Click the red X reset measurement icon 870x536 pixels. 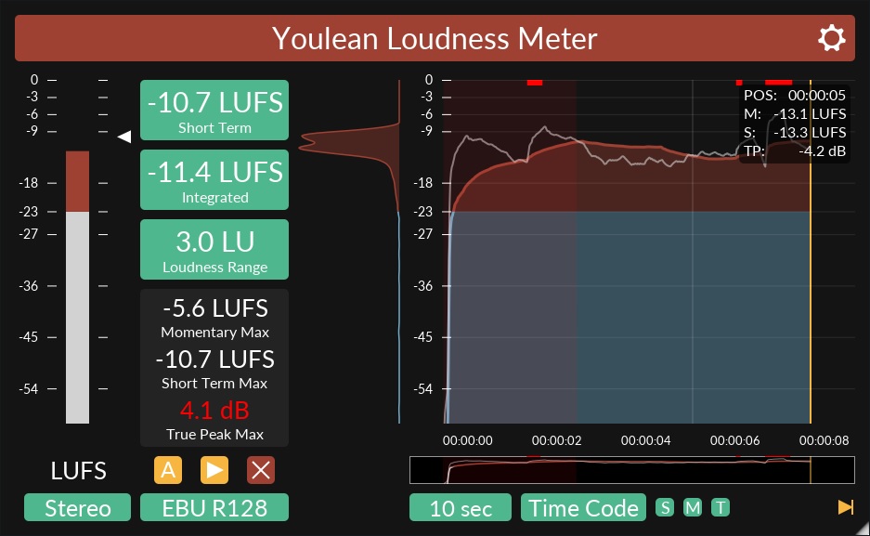pyautogui.click(x=261, y=470)
